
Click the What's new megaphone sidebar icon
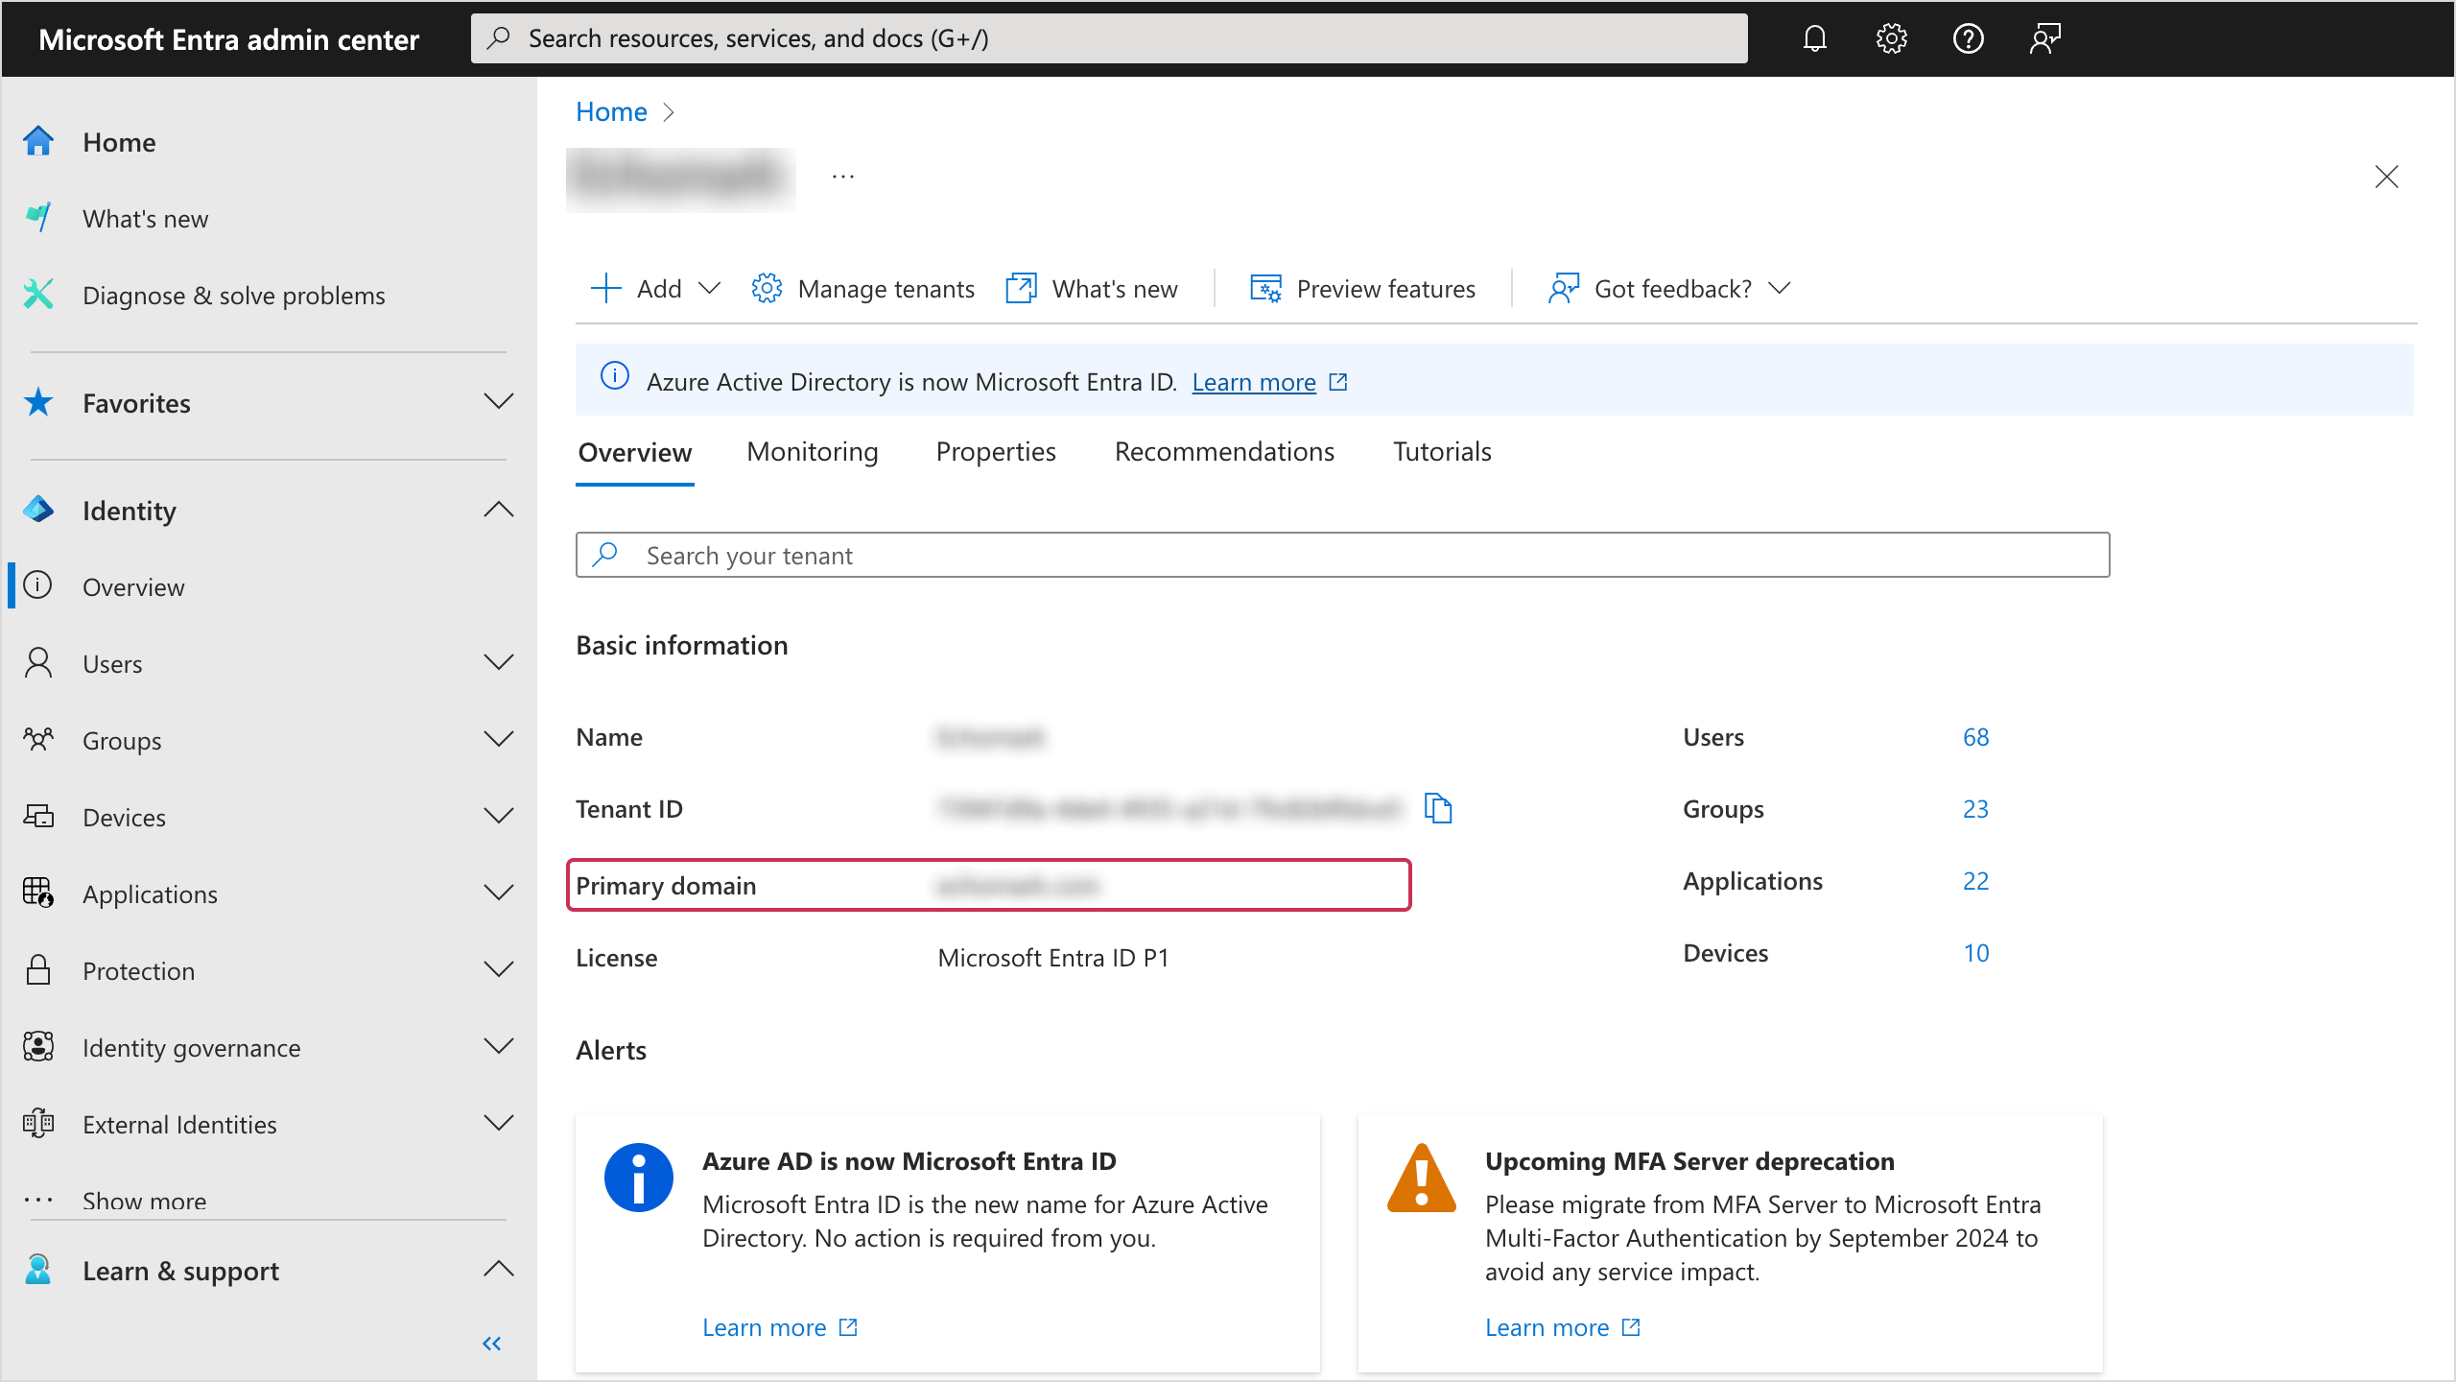click(x=38, y=218)
